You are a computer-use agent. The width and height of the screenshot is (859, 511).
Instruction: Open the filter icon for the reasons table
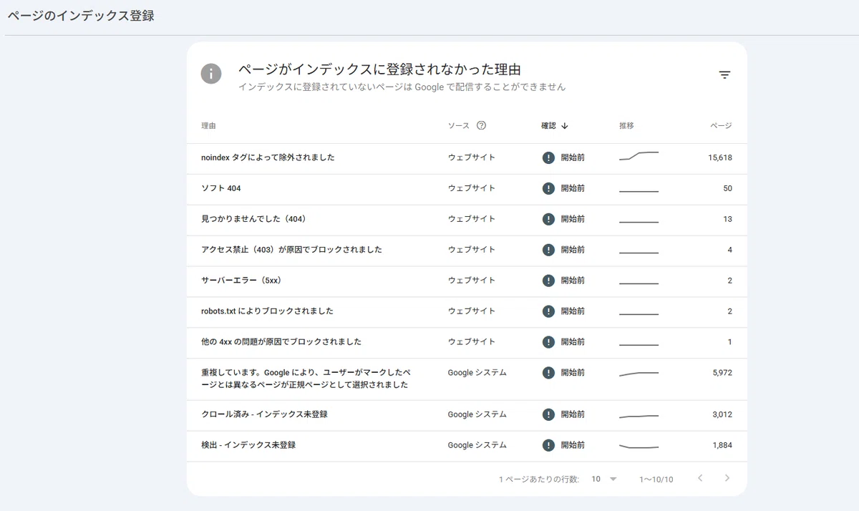tap(724, 74)
